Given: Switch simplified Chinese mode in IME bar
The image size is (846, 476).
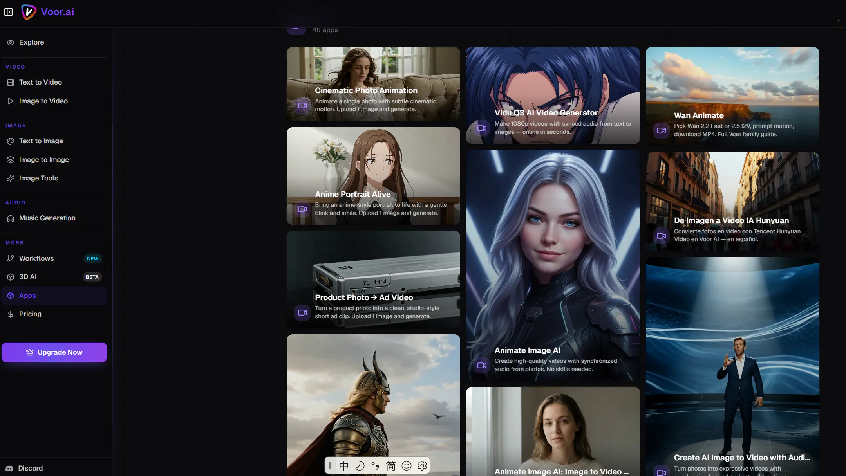Looking at the screenshot, I should 391,465.
